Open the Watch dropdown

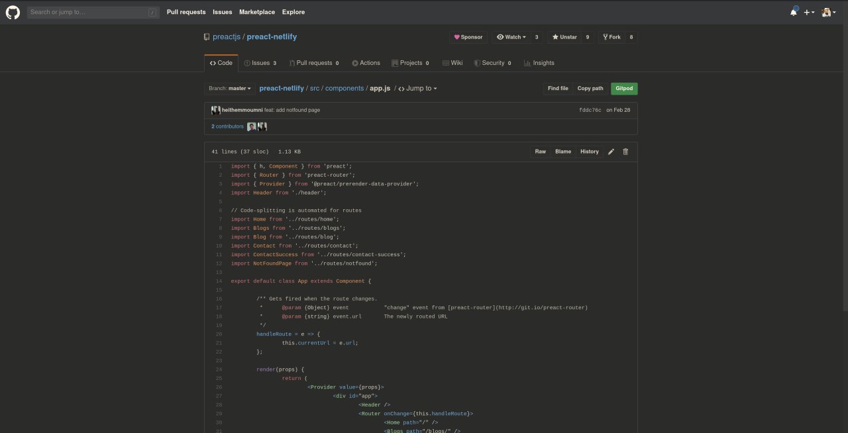pyautogui.click(x=511, y=37)
